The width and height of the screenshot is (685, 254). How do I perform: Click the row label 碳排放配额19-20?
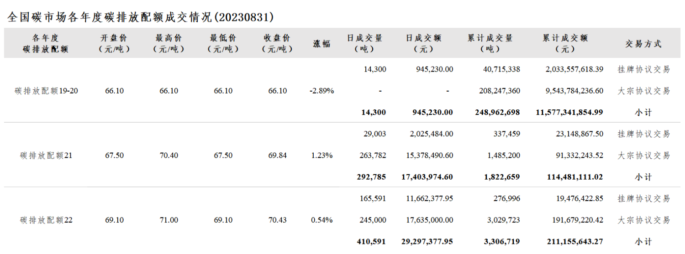46,91
